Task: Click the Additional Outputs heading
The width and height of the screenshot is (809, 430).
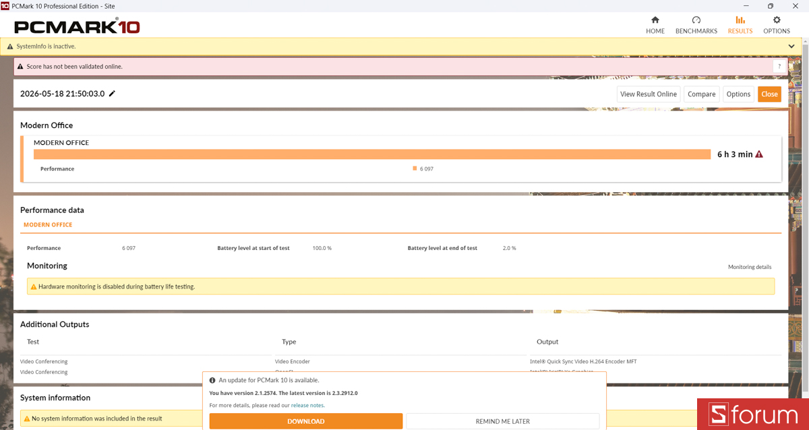Action: coord(55,324)
